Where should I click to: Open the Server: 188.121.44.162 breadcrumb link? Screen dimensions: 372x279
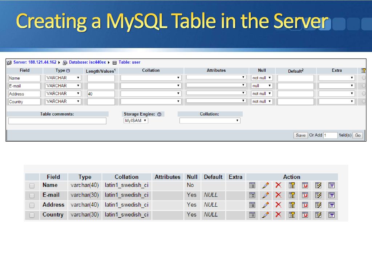click(x=35, y=62)
